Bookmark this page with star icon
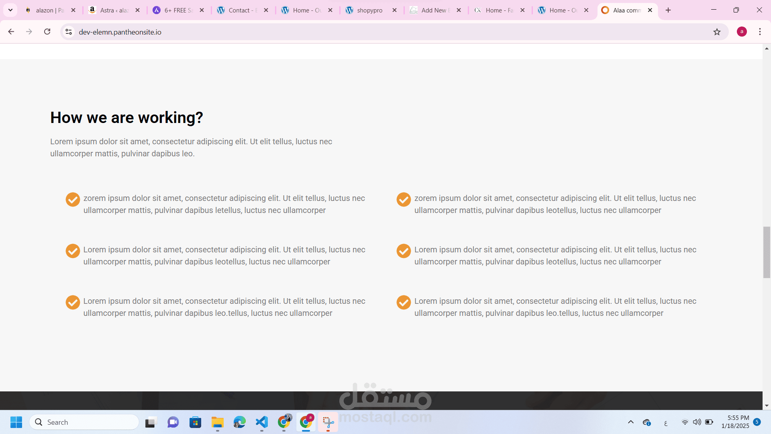 point(717,32)
